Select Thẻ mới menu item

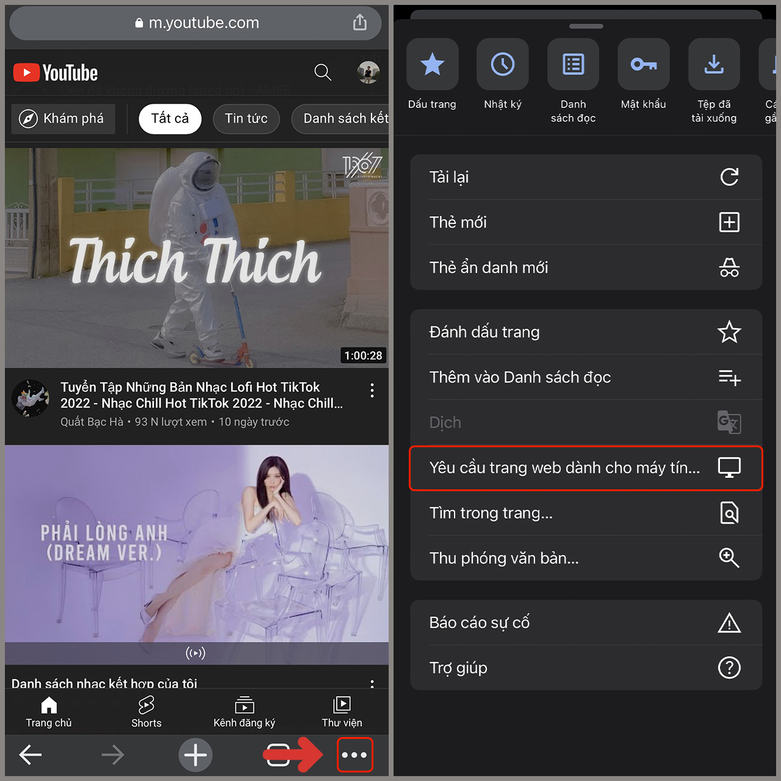point(586,222)
